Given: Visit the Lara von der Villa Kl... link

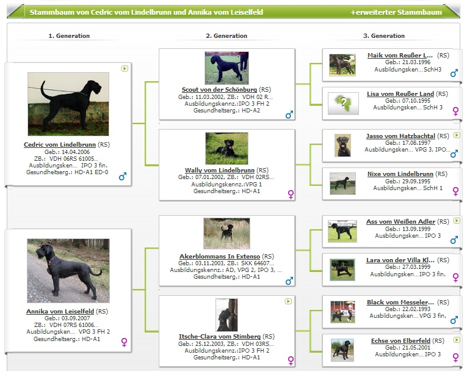Looking at the screenshot, I should 400,260.
